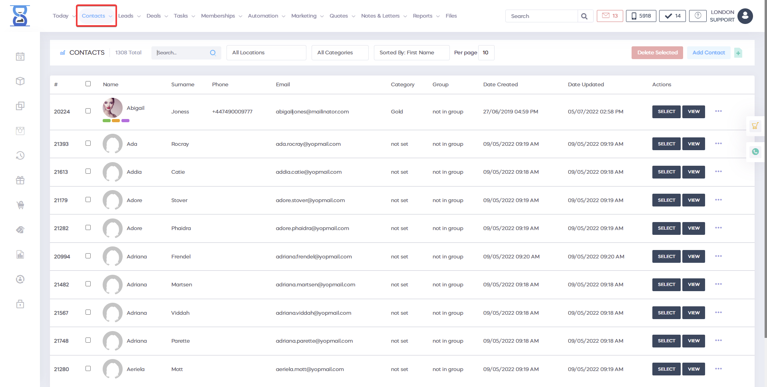The height and width of the screenshot is (387, 767).
Task: Select the checkbox for Adriana Frendel row
Action: point(88,256)
